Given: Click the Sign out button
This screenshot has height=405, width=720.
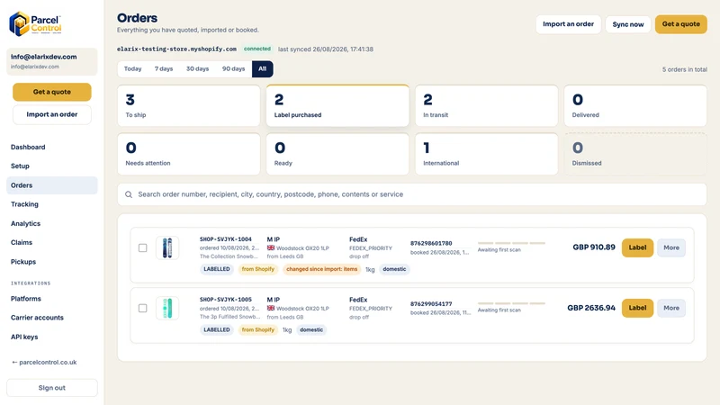Looking at the screenshot, I should click(52, 388).
